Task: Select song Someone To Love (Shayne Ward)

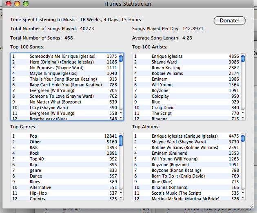Action: (65, 96)
